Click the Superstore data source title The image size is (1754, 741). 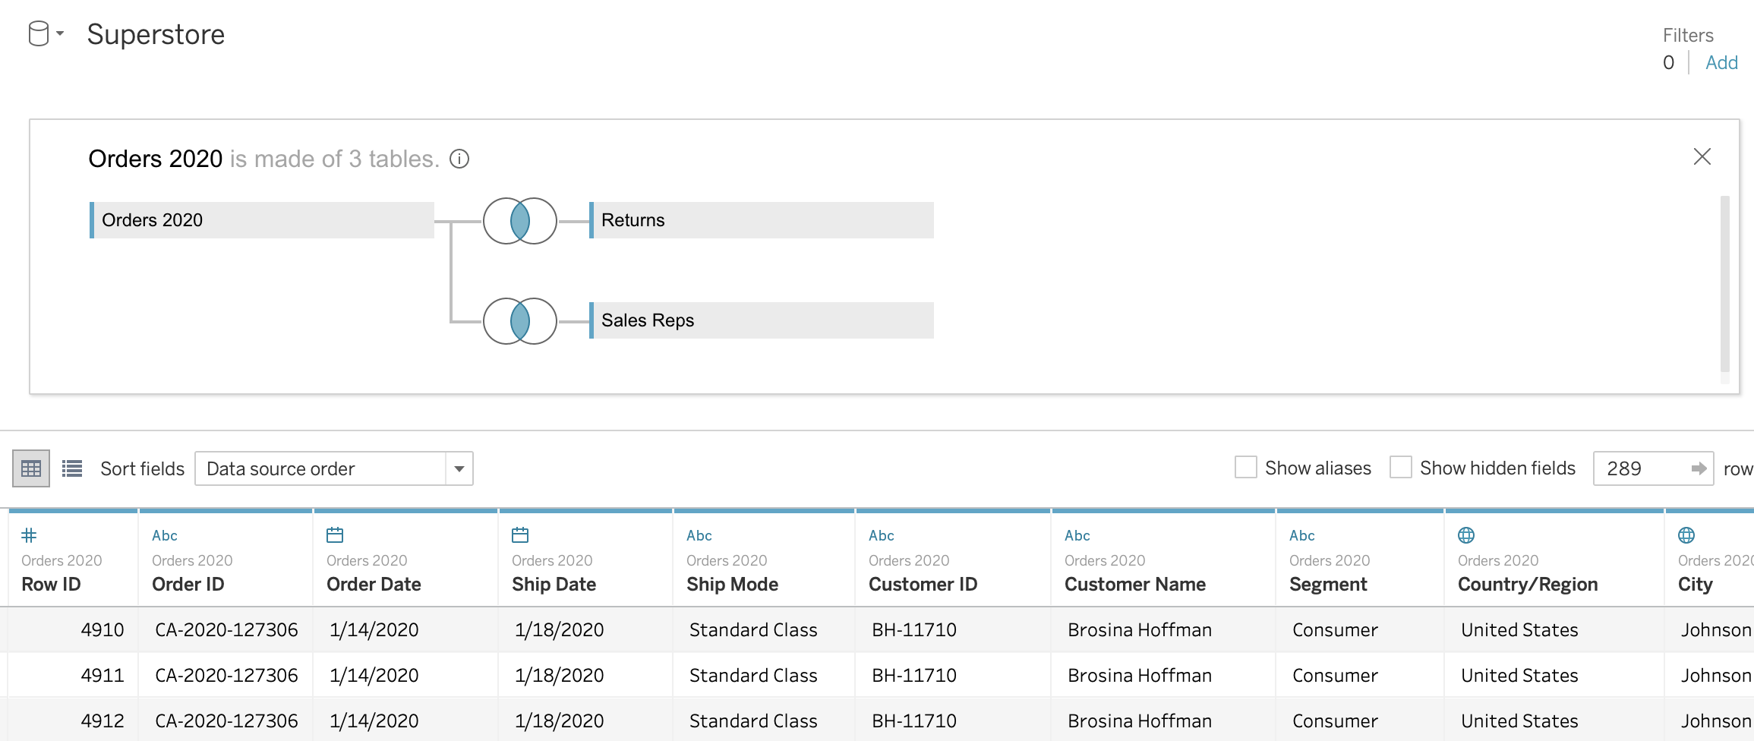tap(156, 34)
